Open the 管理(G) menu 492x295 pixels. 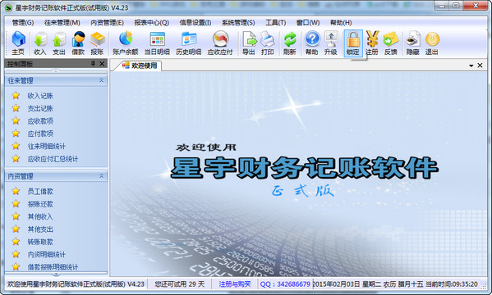23,23
